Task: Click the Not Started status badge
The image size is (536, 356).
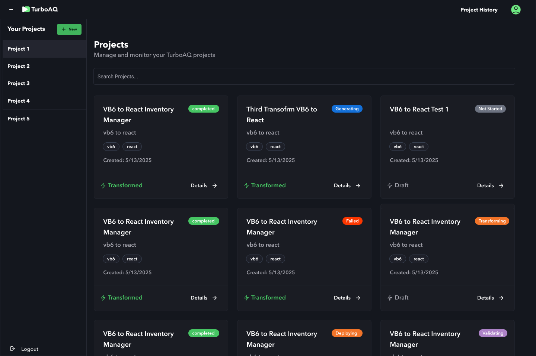Action: pos(490,109)
